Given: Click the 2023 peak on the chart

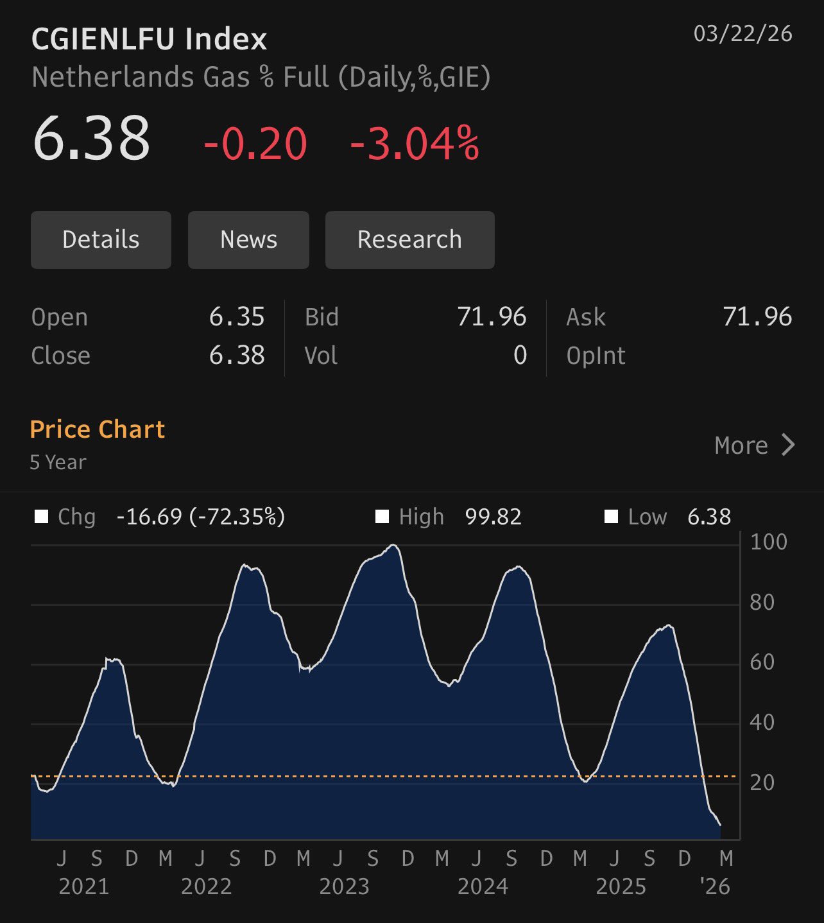Looking at the screenshot, I should [394, 546].
